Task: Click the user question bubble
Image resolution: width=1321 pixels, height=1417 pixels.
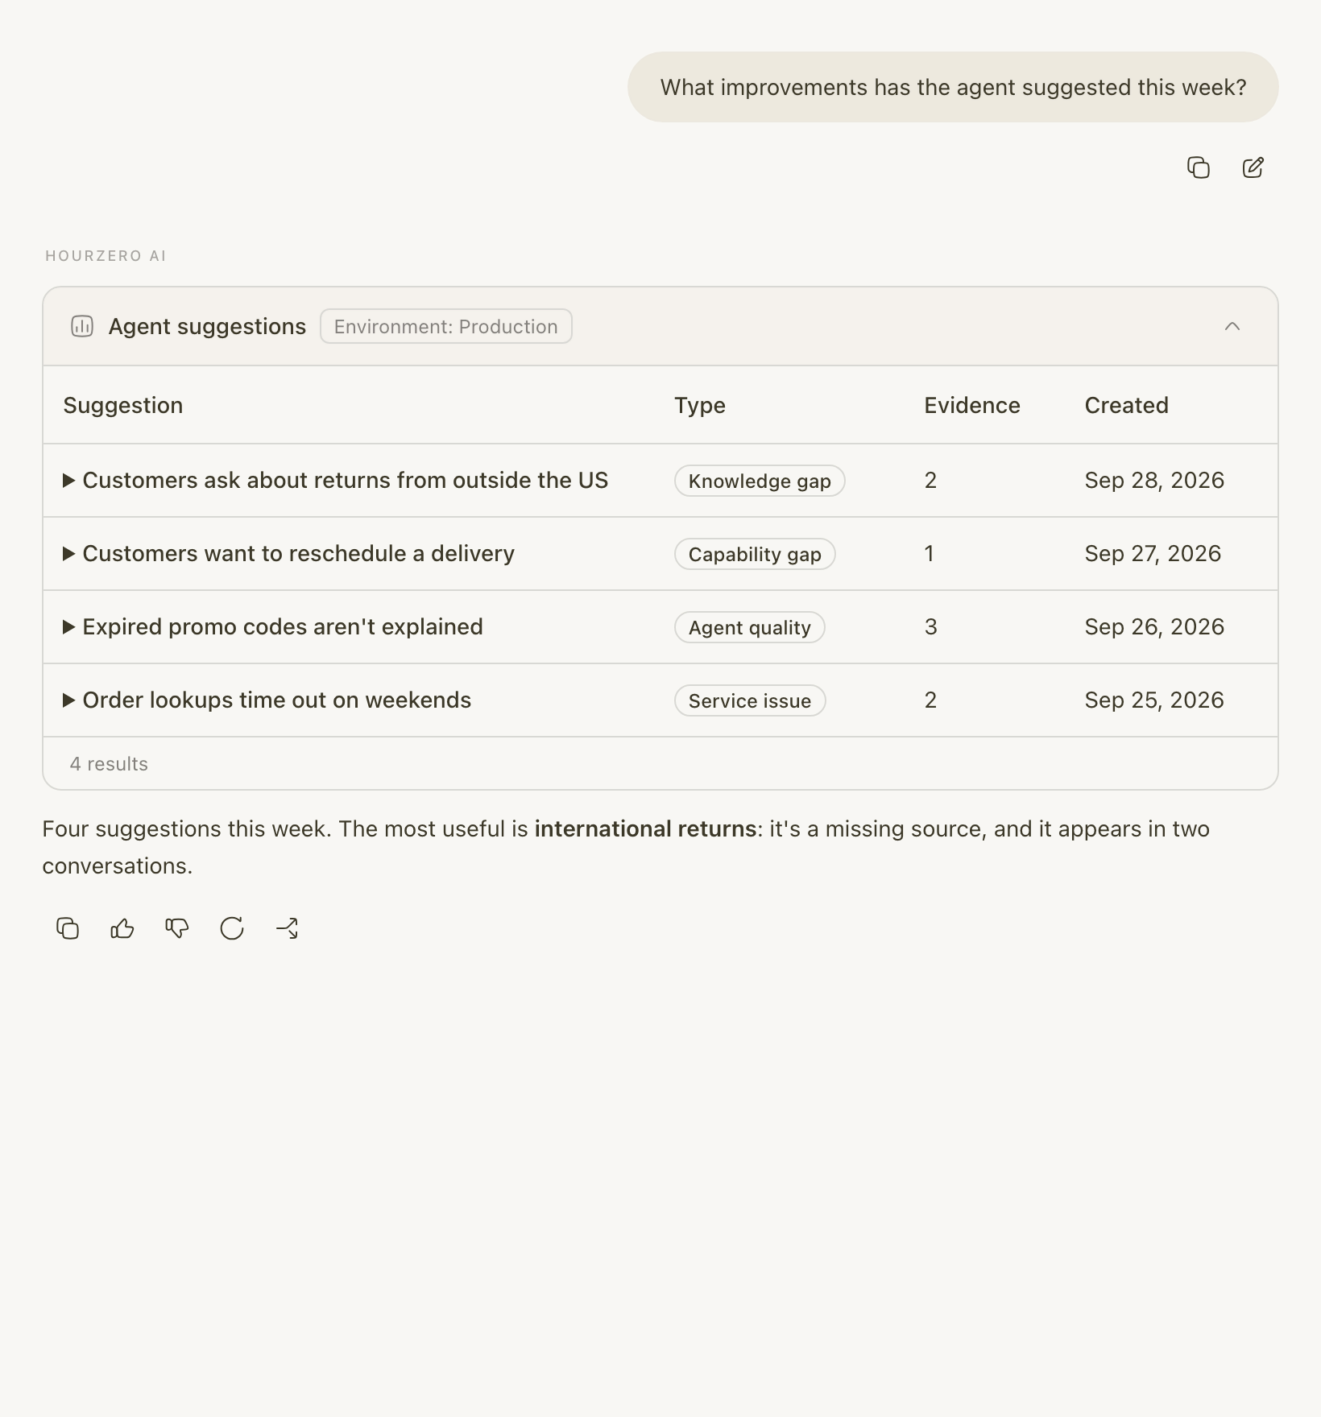Action: point(953,87)
